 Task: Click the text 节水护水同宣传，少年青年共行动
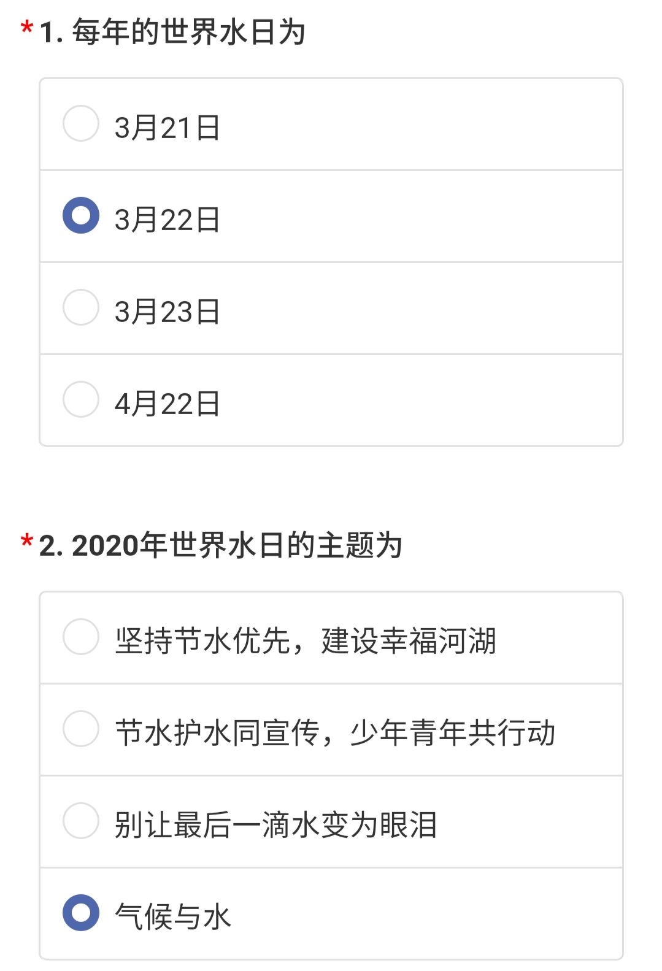coord(335,733)
